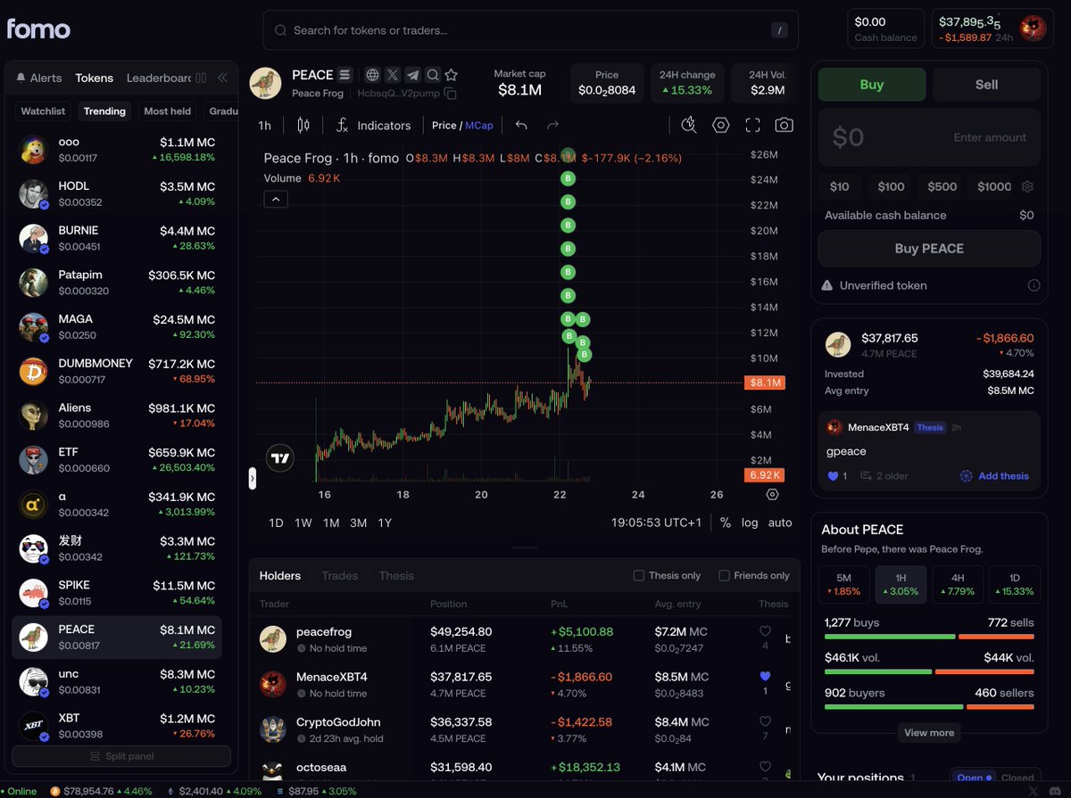Screen dimensions: 1071x798
Task: Open the candlestick chart style icon
Action: click(x=303, y=125)
